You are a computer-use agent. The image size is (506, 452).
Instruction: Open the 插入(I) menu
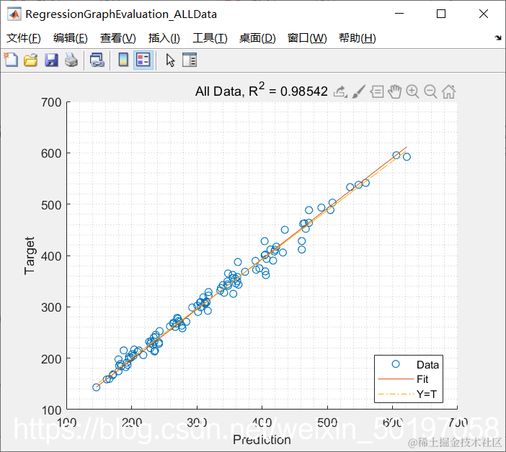click(x=164, y=38)
